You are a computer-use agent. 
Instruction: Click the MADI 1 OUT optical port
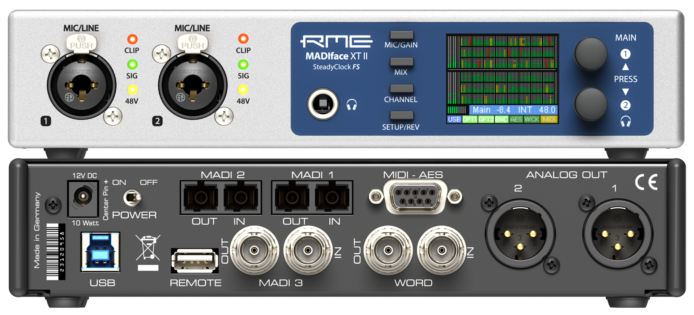coord(292,198)
